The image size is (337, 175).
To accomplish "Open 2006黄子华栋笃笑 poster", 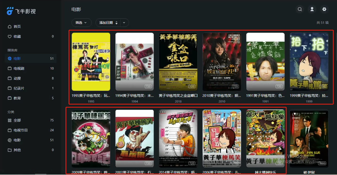I will [x=222, y=139].
